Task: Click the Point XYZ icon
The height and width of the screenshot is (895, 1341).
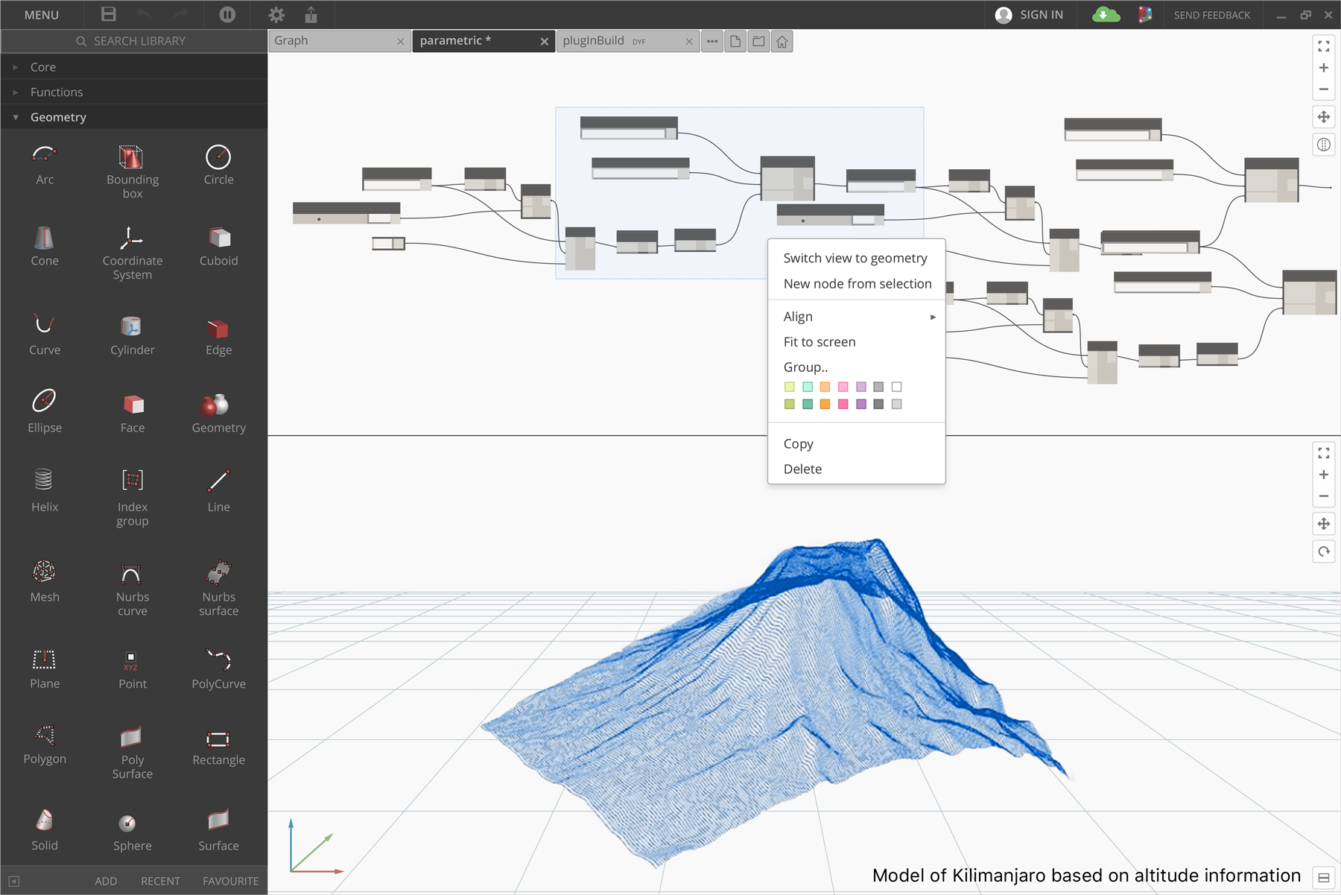Action: pos(131,660)
